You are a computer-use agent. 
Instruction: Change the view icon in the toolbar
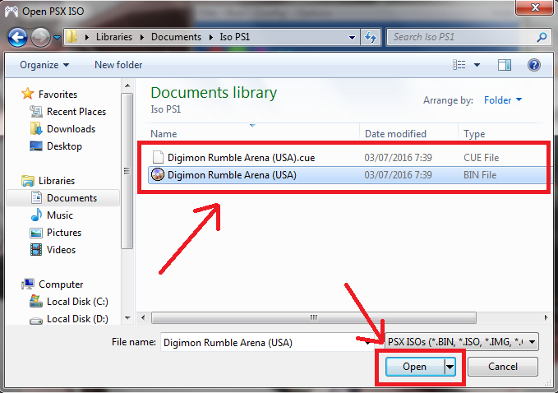459,65
